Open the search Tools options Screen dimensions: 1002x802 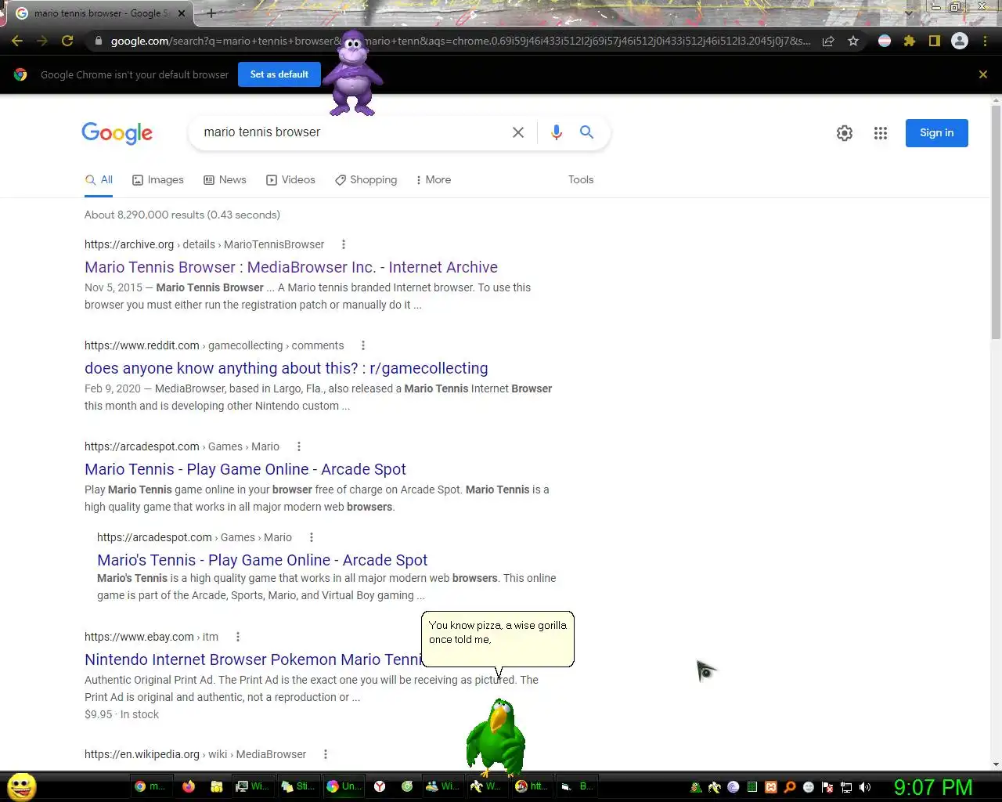[x=581, y=180]
